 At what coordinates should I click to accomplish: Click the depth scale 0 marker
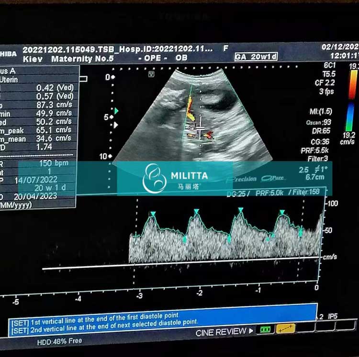click(110, 77)
